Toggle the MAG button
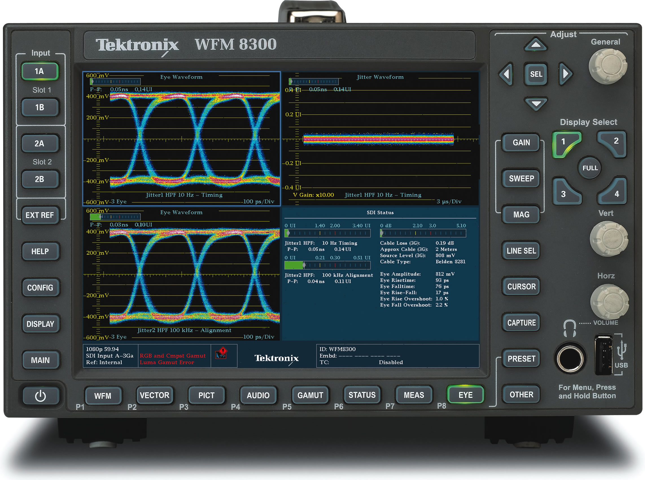 pyautogui.click(x=521, y=214)
